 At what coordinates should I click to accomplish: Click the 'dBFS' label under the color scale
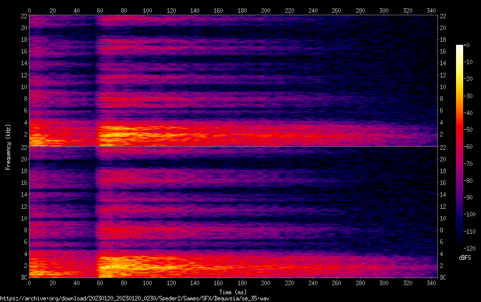[465, 258]
